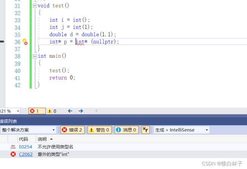This screenshot has width=247, height=169.
Task: Collapse the int main() function block
Action: [35, 56]
